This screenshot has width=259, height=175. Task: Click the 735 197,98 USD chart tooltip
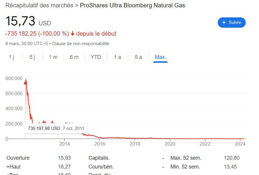(x=56, y=128)
